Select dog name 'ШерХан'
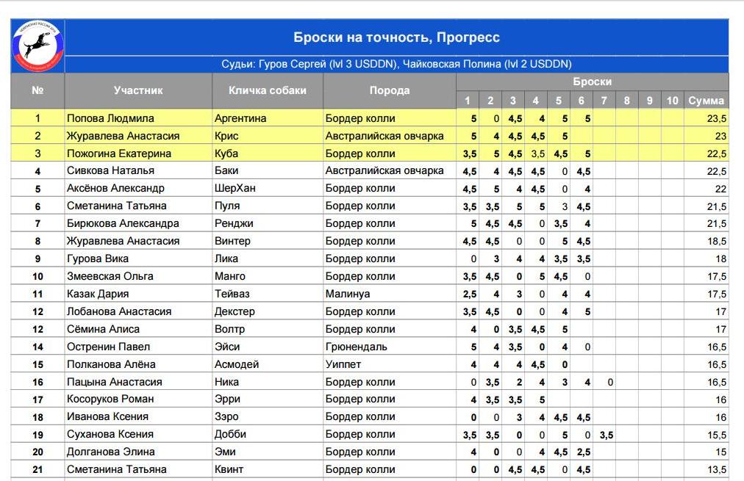Image resolution: width=744 pixels, height=481 pixels. pos(235,188)
